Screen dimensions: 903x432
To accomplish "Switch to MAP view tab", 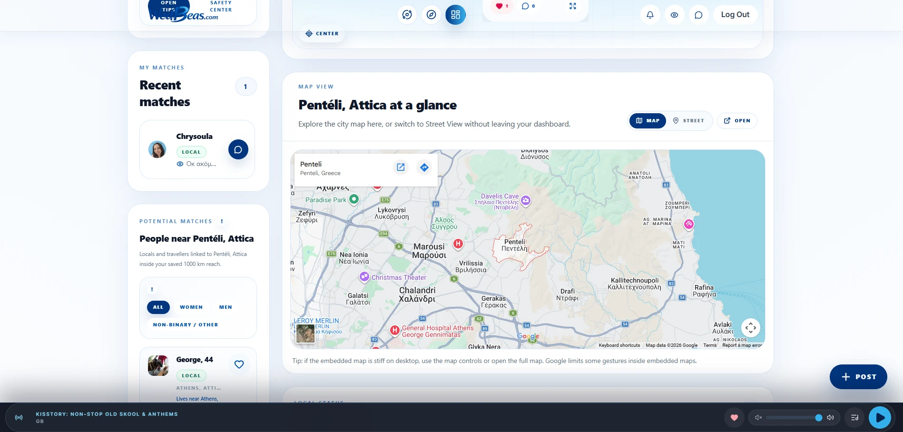I will [648, 121].
